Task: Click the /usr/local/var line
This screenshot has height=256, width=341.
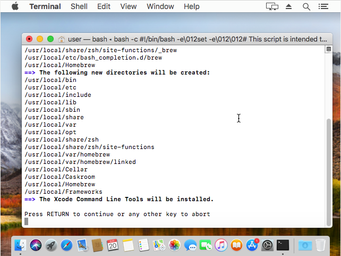Action: tap(50, 125)
